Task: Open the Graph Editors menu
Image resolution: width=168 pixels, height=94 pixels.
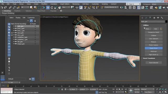Action: [x=65, y=4]
